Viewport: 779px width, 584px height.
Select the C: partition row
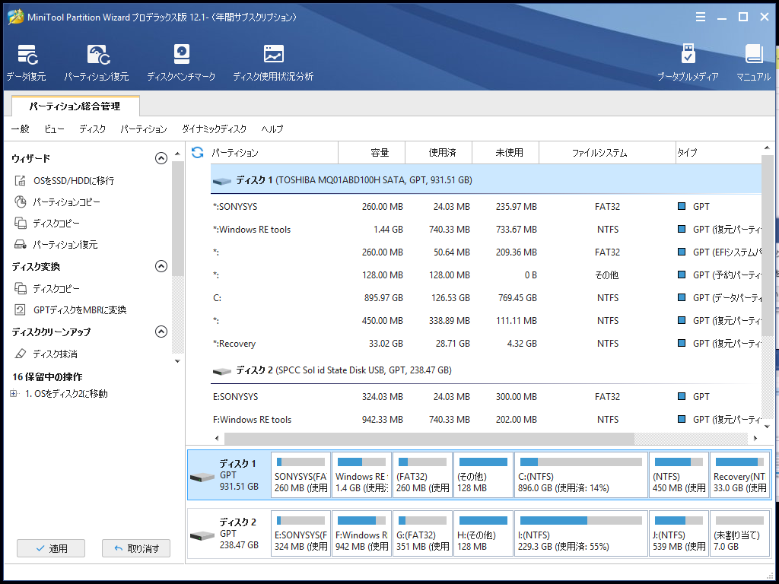(486, 298)
